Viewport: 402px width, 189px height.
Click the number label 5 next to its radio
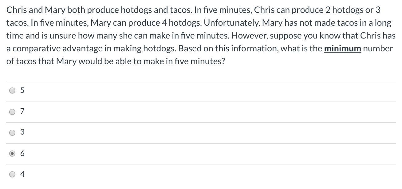(22, 90)
